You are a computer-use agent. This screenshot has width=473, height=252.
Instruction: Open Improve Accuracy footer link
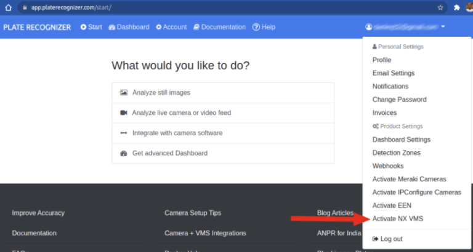coord(38,213)
